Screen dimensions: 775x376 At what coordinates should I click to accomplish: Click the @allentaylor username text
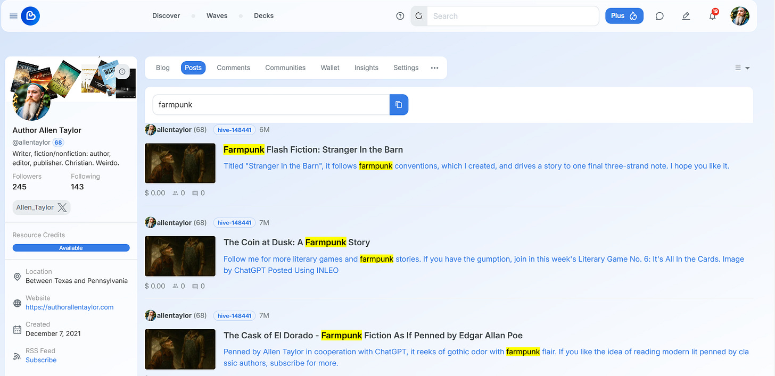point(31,143)
